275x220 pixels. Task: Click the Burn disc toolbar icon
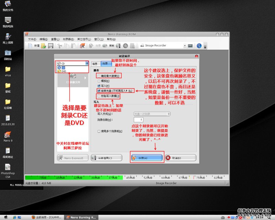(x=91, y=46)
